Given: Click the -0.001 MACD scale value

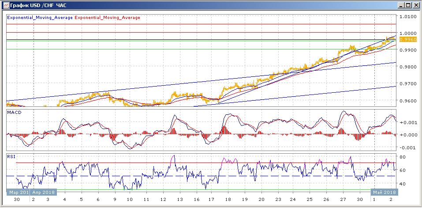Looking at the screenshot, I should coord(409,147).
